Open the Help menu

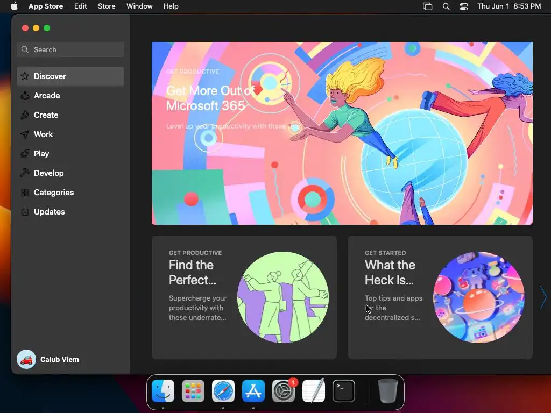[x=171, y=6]
